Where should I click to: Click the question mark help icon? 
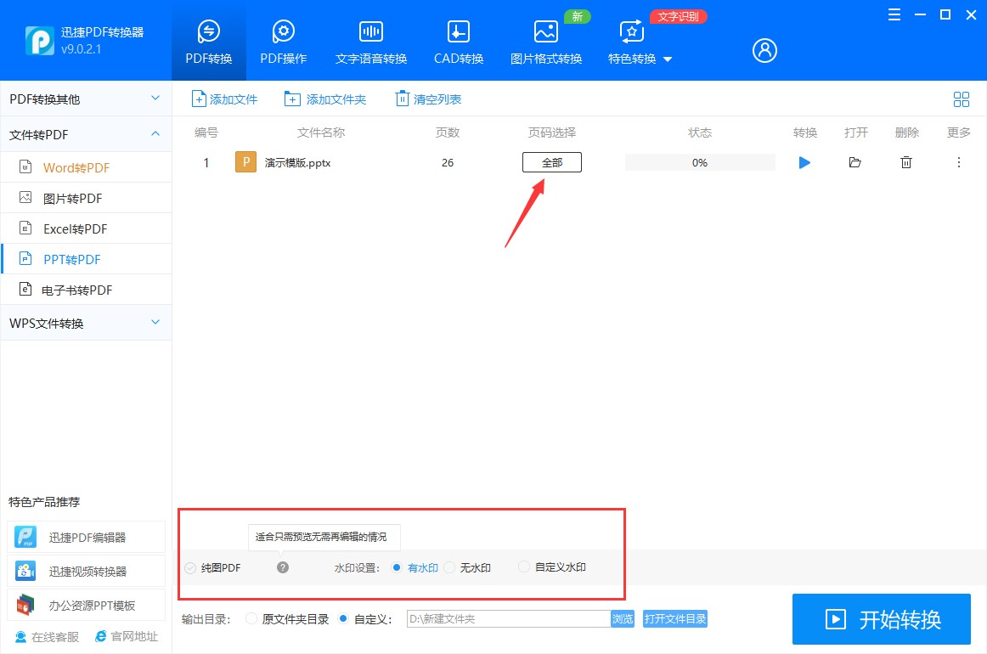pos(283,567)
